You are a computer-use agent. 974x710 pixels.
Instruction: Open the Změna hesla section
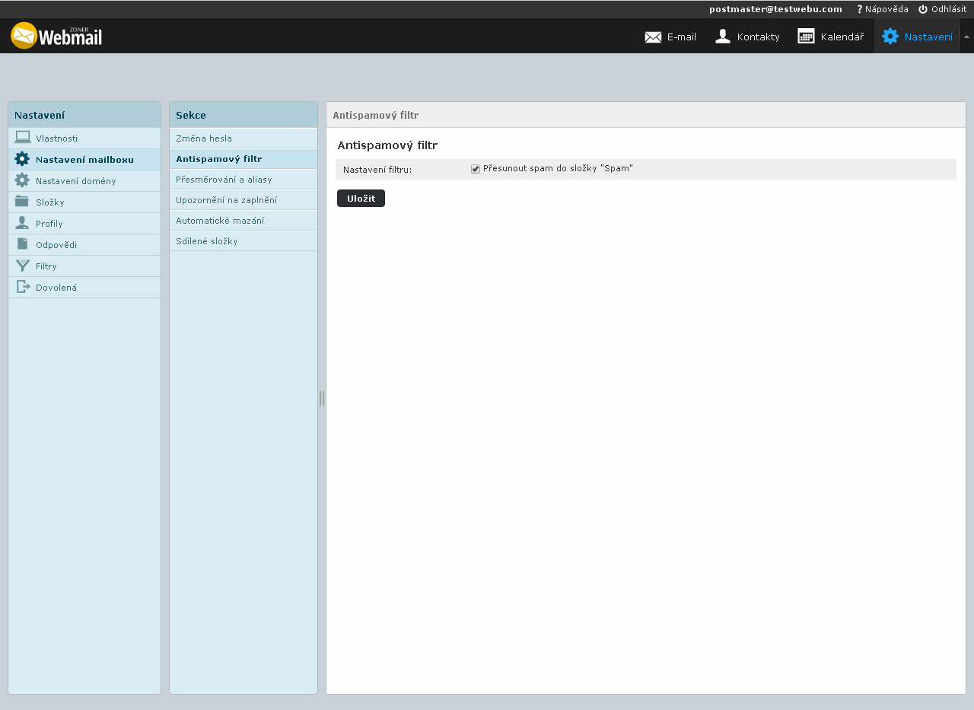point(204,138)
